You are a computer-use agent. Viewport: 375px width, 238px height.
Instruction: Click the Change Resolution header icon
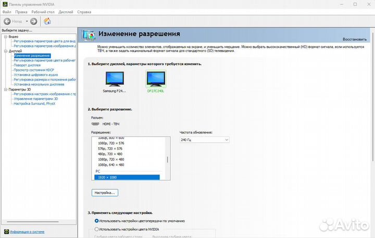click(89, 35)
